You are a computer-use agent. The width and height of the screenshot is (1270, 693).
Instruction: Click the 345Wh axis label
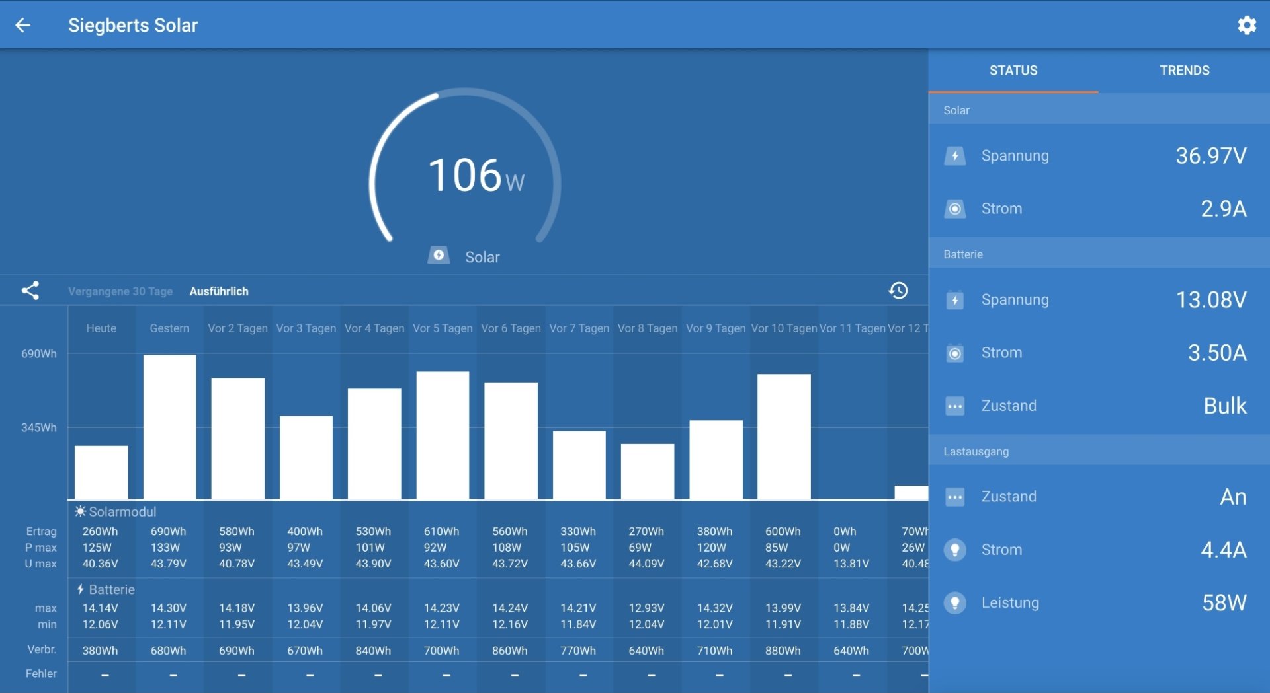[x=39, y=428]
